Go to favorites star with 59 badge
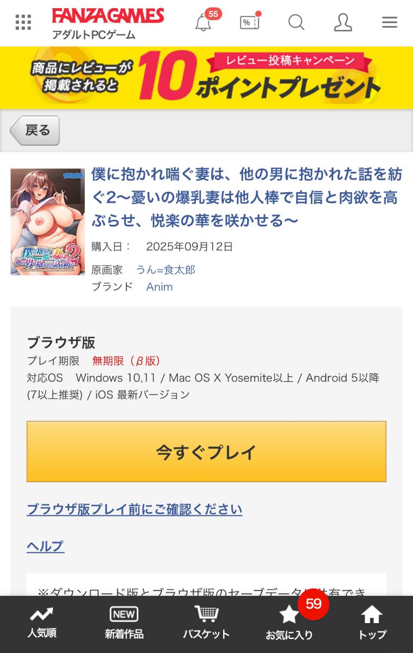Screen dimensions: 413x653 tap(289, 622)
